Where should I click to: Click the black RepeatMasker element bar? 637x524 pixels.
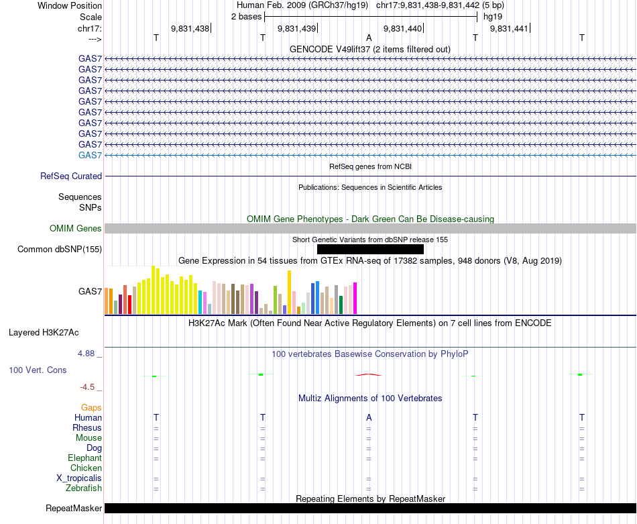tap(370, 508)
